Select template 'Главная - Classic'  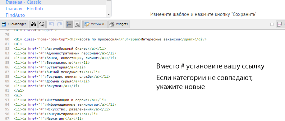[x=23, y=2]
